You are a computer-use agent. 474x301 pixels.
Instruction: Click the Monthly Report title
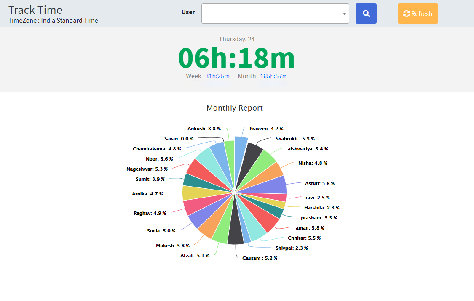235,108
